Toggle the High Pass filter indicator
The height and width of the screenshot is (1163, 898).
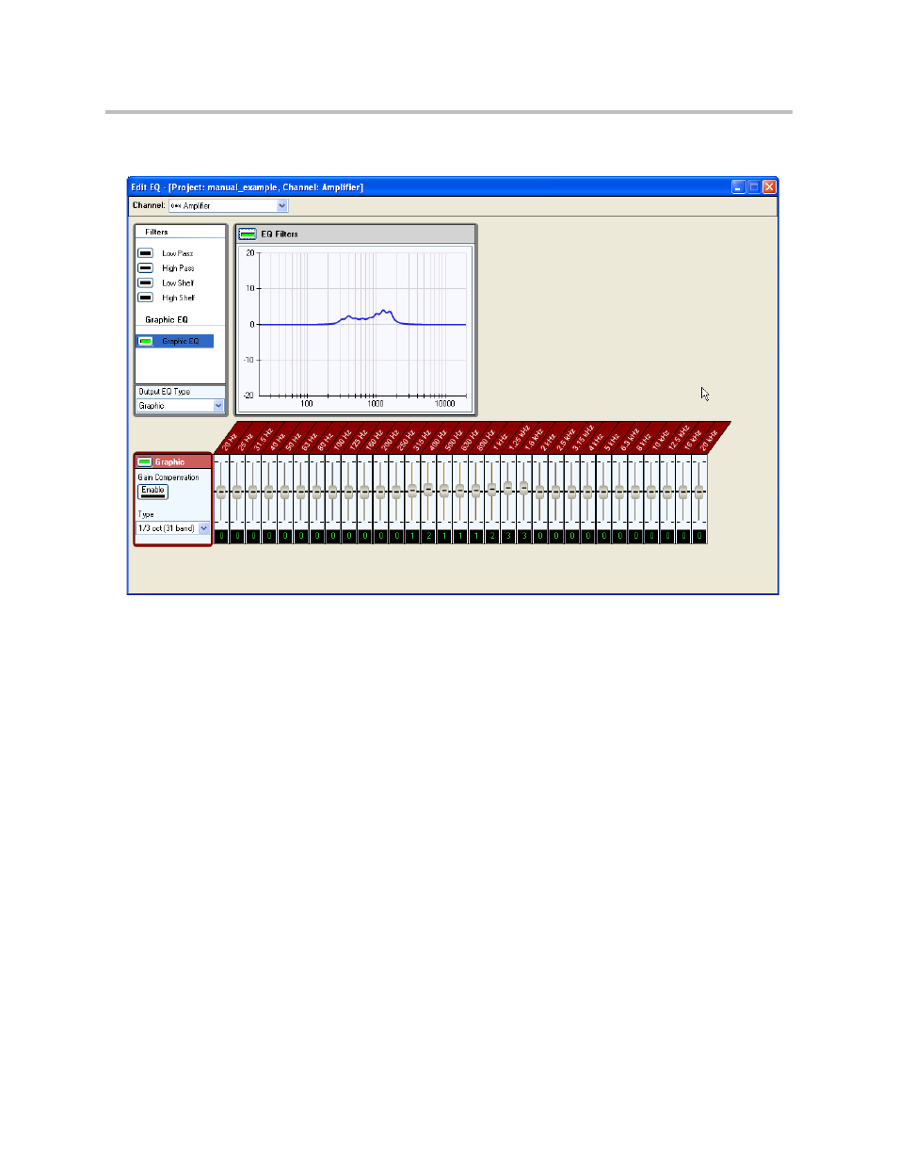tap(146, 268)
